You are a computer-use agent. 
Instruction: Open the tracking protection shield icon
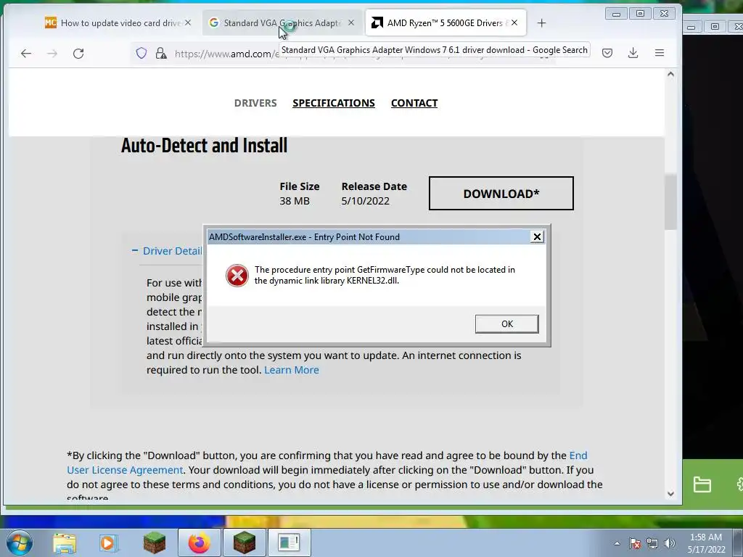point(141,53)
